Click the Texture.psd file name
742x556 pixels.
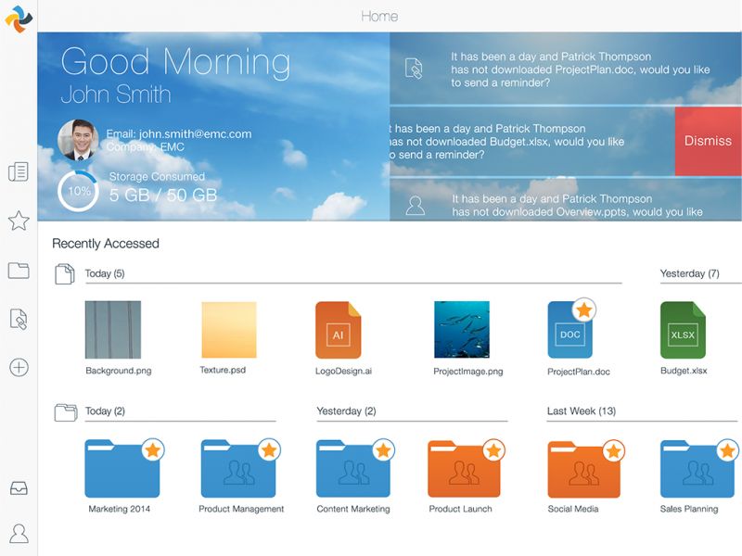[x=223, y=370]
